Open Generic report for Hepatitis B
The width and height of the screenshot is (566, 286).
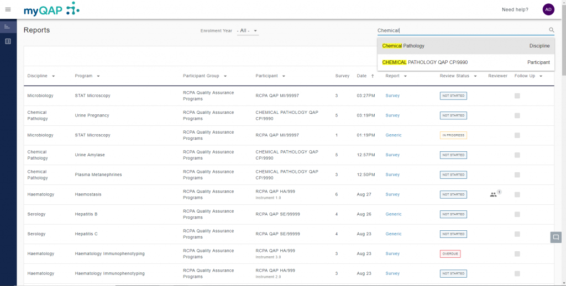point(394,214)
